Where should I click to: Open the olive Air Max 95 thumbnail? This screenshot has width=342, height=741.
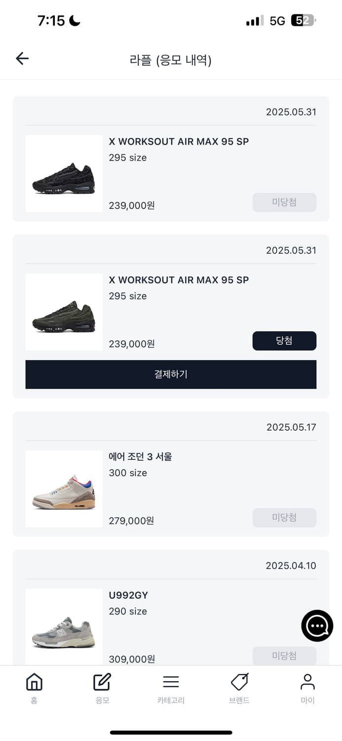(x=64, y=312)
